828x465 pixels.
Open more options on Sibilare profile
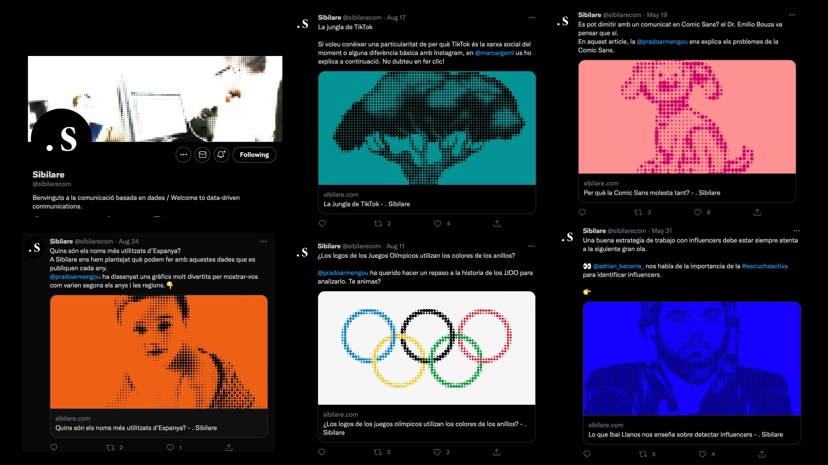point(183,155)
